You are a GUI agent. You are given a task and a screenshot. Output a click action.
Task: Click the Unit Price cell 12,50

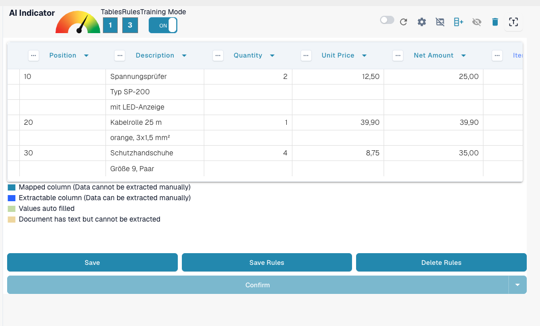pyautogui.click(x=338, y=76)
